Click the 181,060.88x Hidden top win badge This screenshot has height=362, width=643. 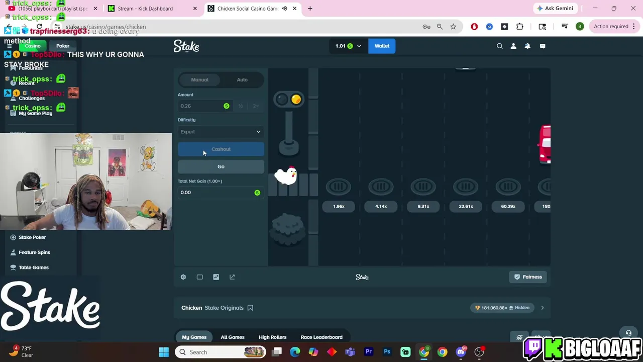click(502, 308)
